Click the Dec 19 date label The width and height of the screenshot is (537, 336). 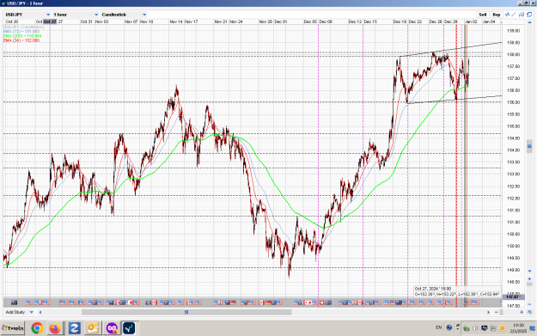400,21
